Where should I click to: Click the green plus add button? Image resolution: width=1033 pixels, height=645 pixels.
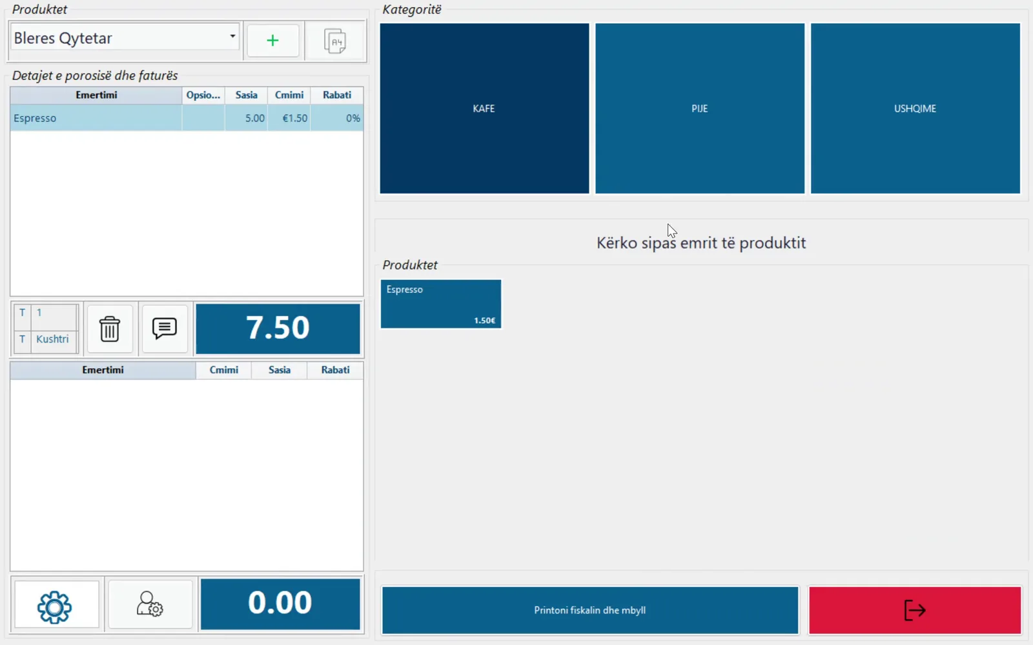(273, 41)
